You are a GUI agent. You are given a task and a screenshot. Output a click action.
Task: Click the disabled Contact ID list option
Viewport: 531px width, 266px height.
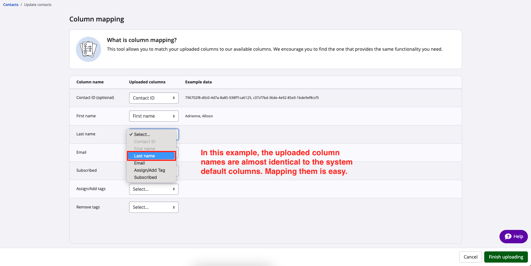pyautogui.click(x=145, y=142)
